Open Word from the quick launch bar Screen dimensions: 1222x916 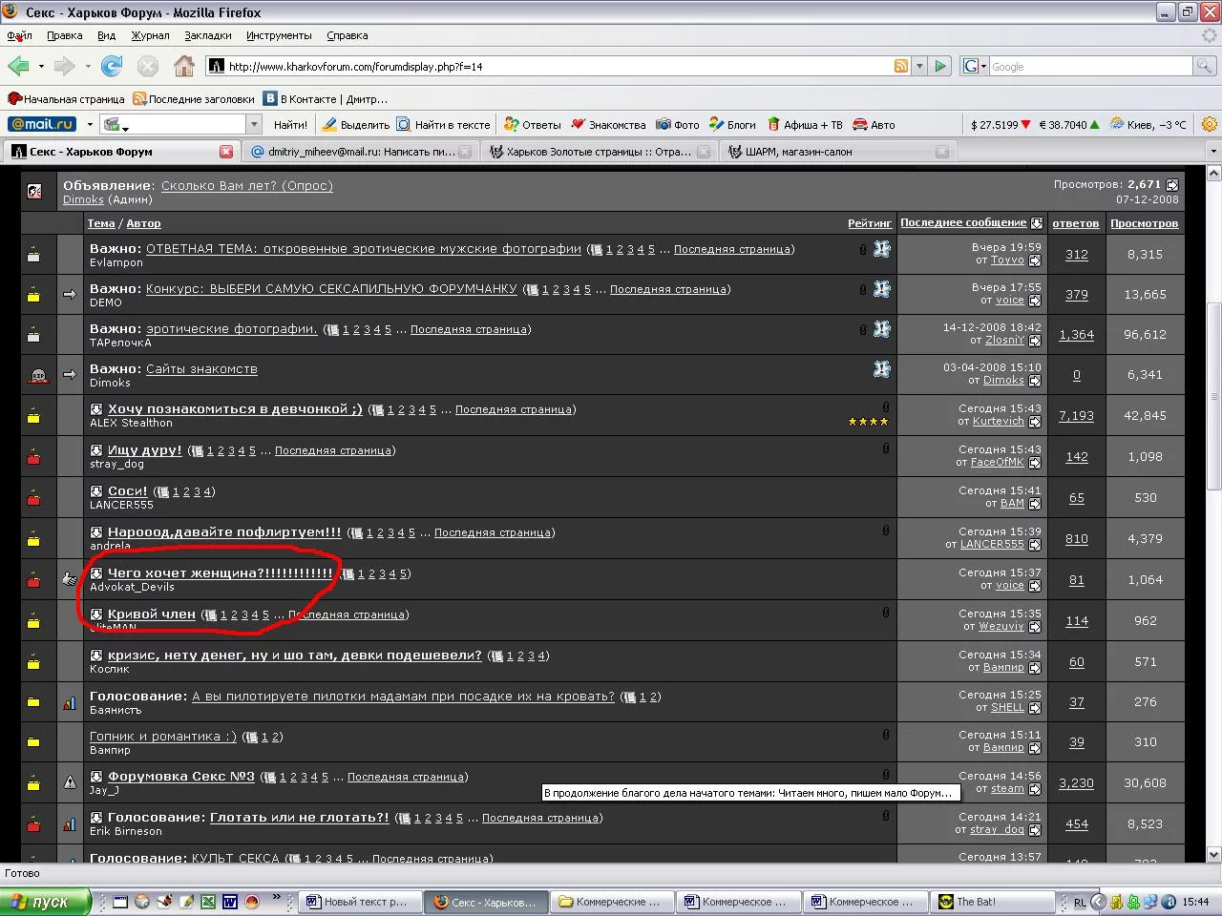pos(230,901)
